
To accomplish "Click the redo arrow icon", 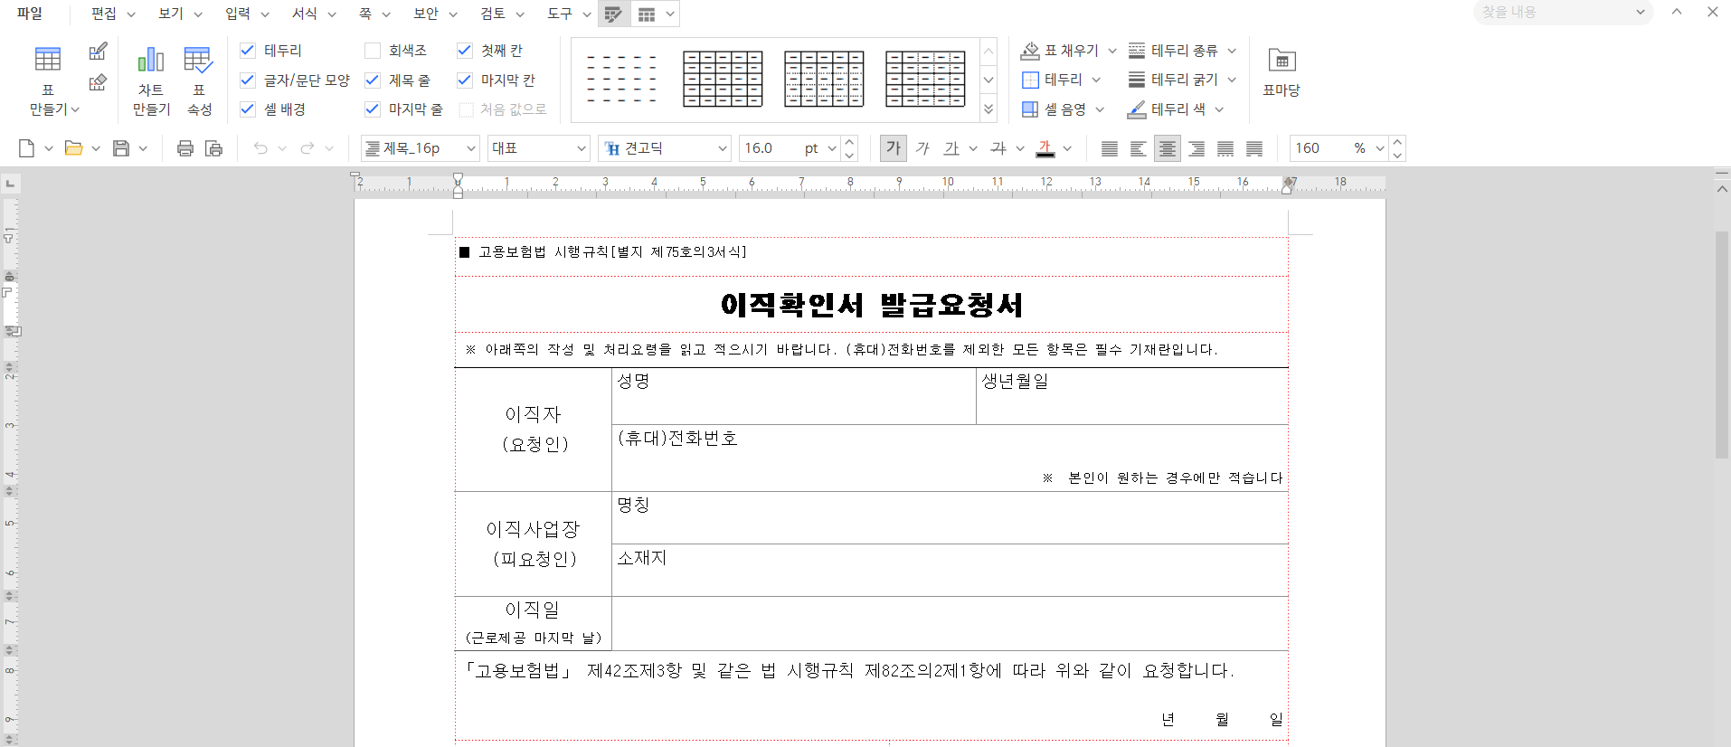I will pyautogui.click(x=307, y=148).
